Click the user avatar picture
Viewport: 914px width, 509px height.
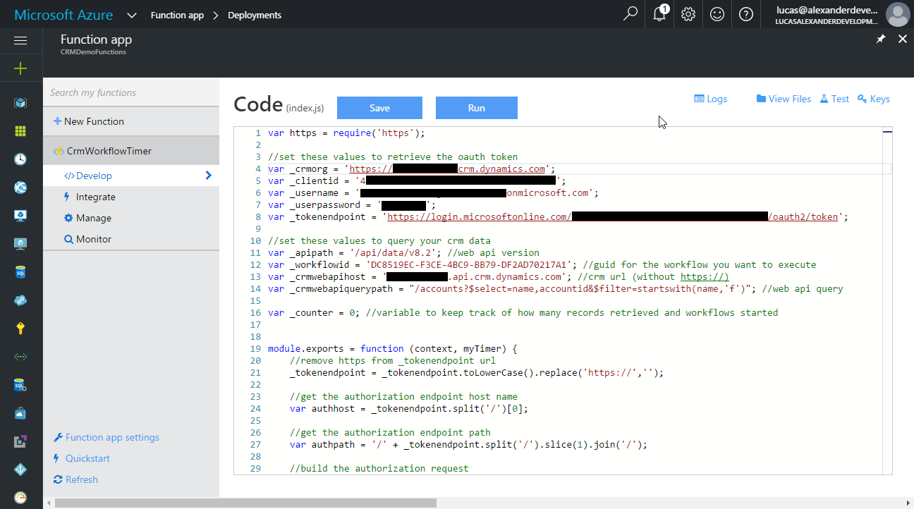pos(897,14)
